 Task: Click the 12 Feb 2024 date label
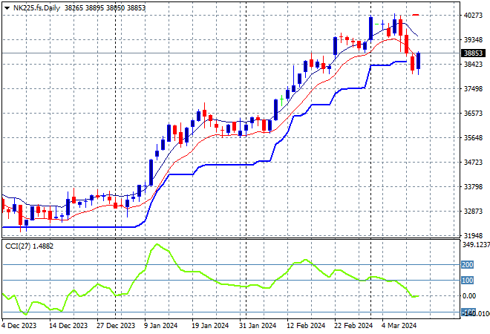[306, 325]
